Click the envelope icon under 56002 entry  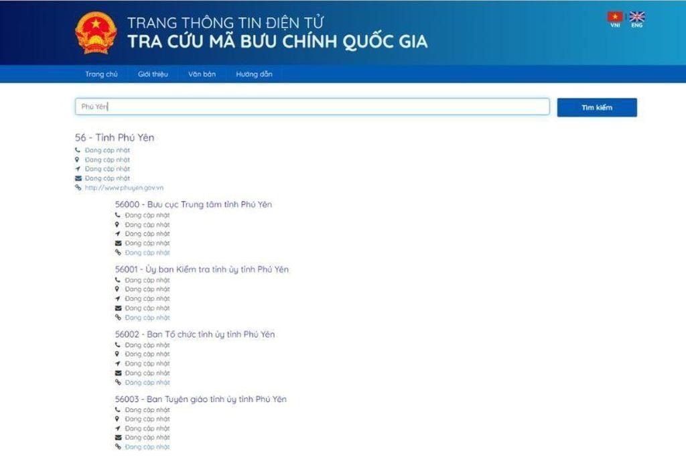point(118,373)
